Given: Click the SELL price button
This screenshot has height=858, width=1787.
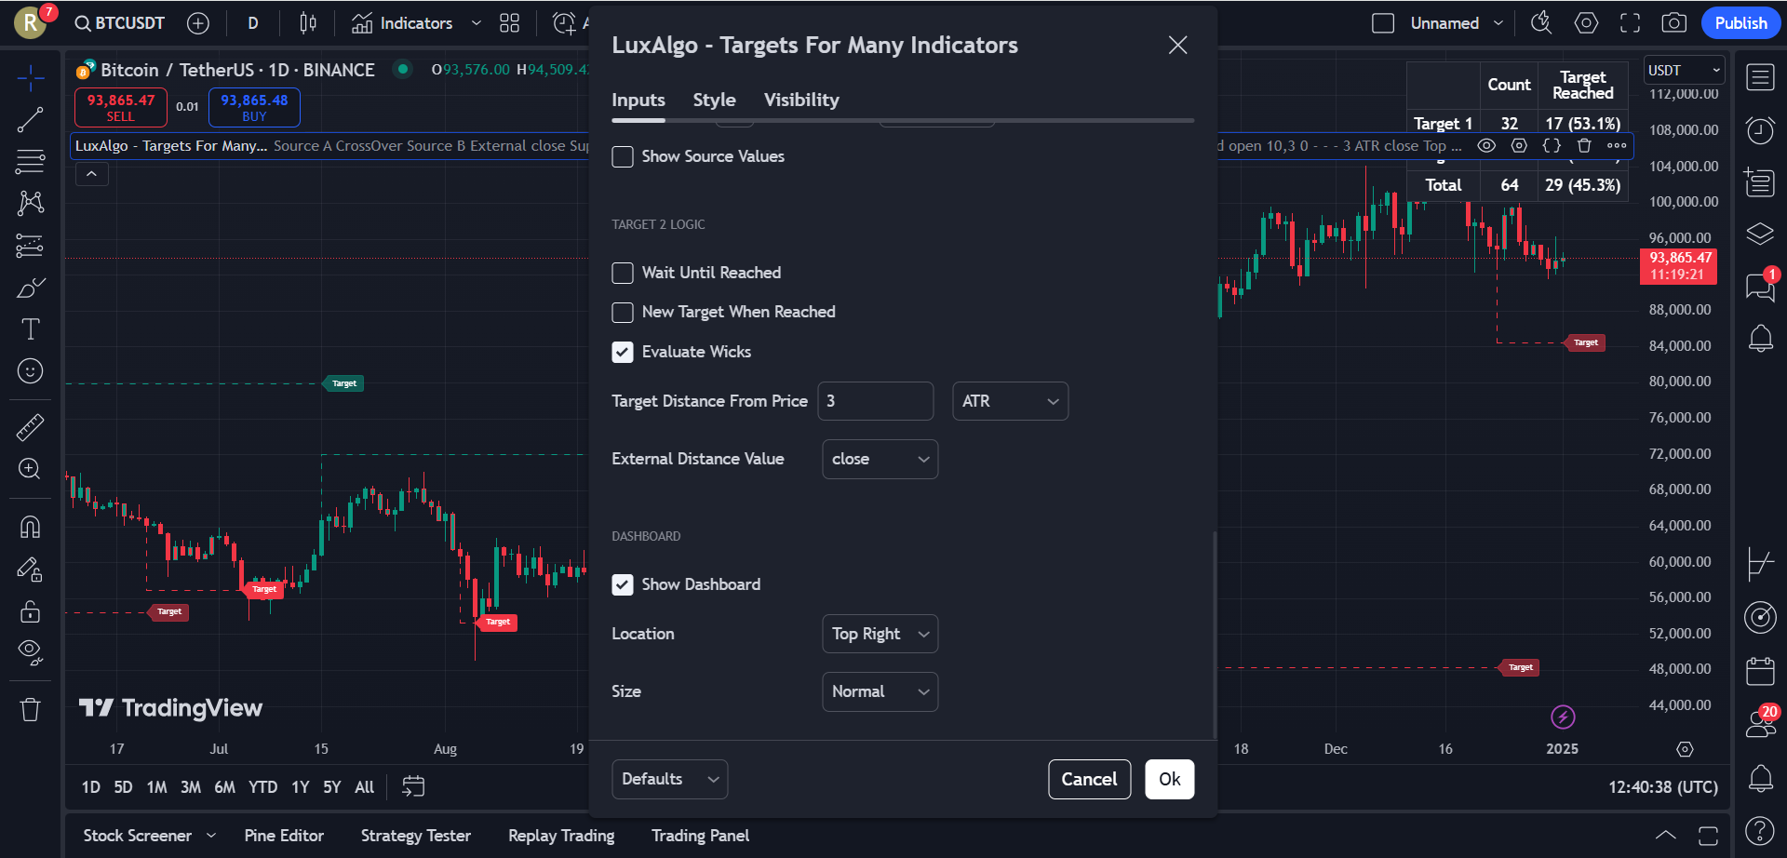Looking at the screenshot, I should tap(120, 107).
